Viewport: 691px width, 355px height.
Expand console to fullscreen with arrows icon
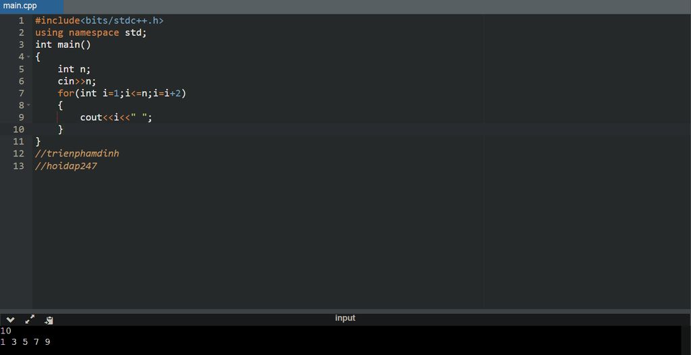click(30, 319)
